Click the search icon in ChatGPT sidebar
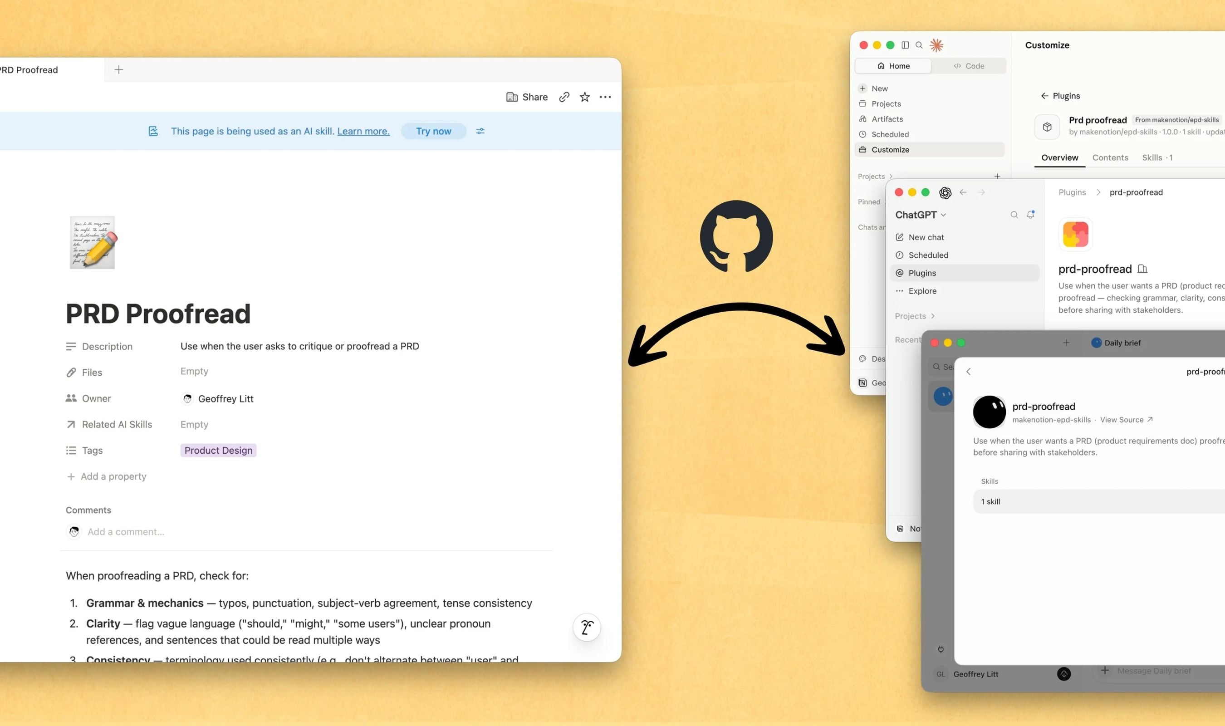The image size is (1225, 726). (1014, 215)
